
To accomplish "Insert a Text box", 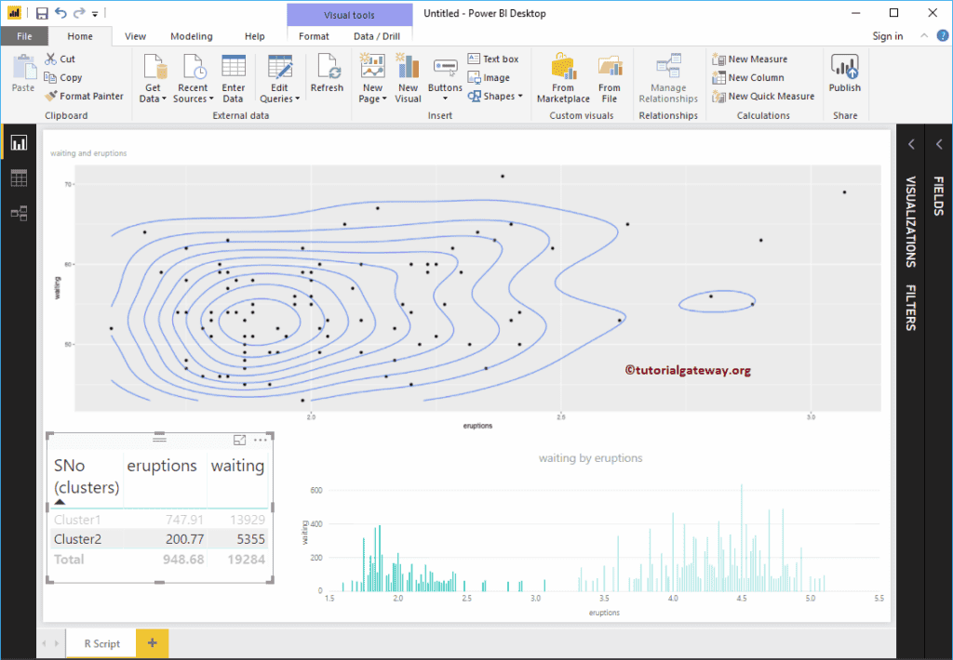I will click(493, 59).
